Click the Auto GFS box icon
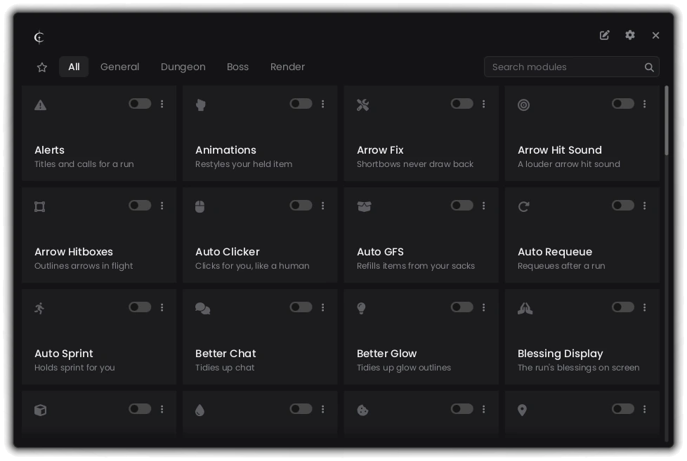 (x=364, y=206)
